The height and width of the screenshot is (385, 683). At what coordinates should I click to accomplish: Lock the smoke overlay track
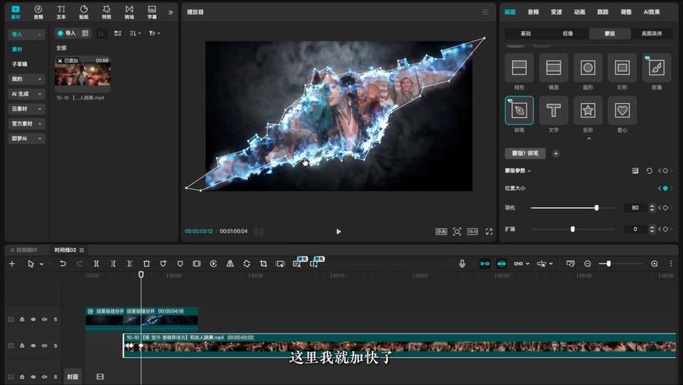[x=22, y=320]
